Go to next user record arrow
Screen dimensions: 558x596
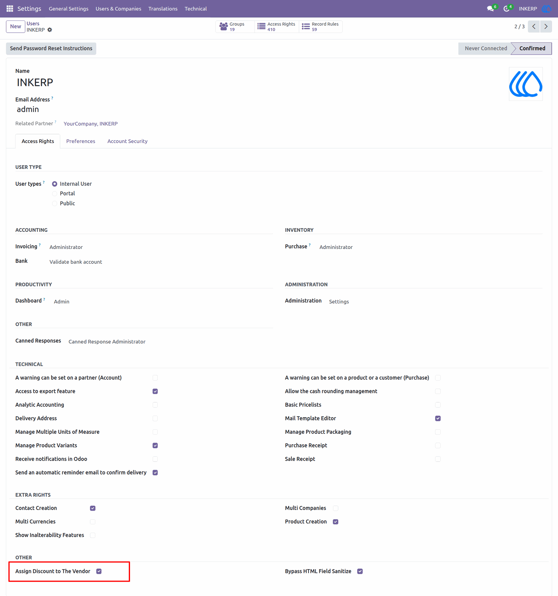coord(546,26)
